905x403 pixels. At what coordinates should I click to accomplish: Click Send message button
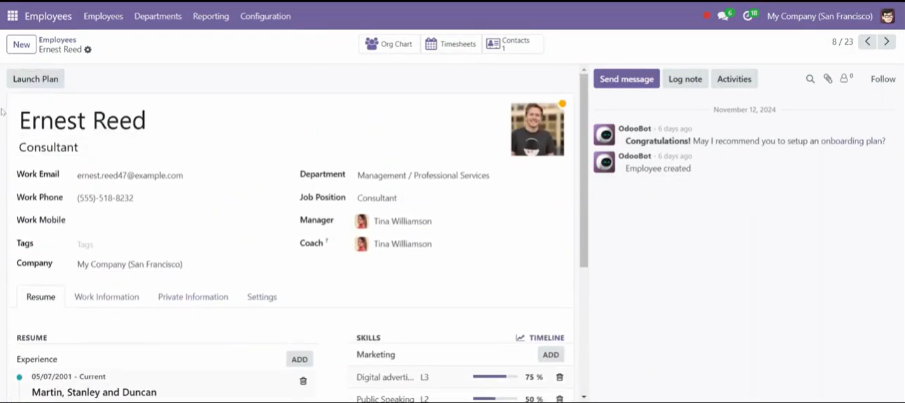pyautogui.click(x=626, y=78)
